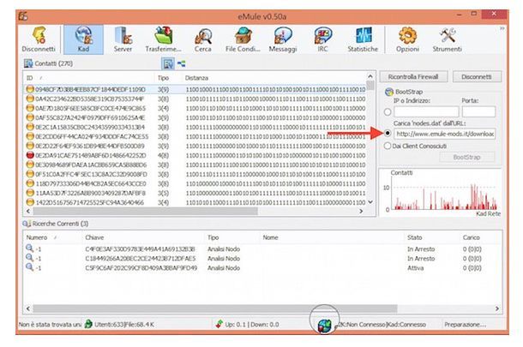
Task: Select contact row 11AA53D7F3226AB8
Action: [x=195, y=193]
